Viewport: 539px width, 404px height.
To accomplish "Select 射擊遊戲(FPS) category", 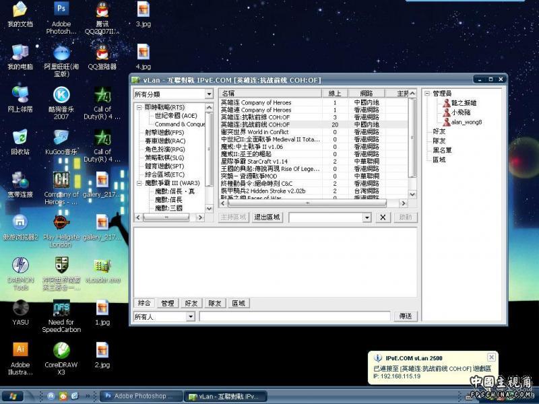I will point(164,133).
